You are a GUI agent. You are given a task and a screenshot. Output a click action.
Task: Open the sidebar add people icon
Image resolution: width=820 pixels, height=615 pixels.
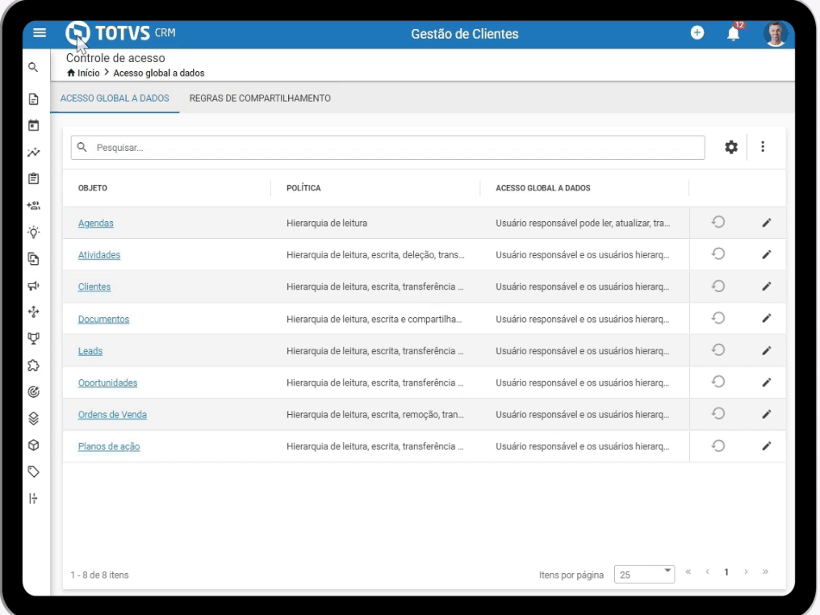tap(33, 206)
